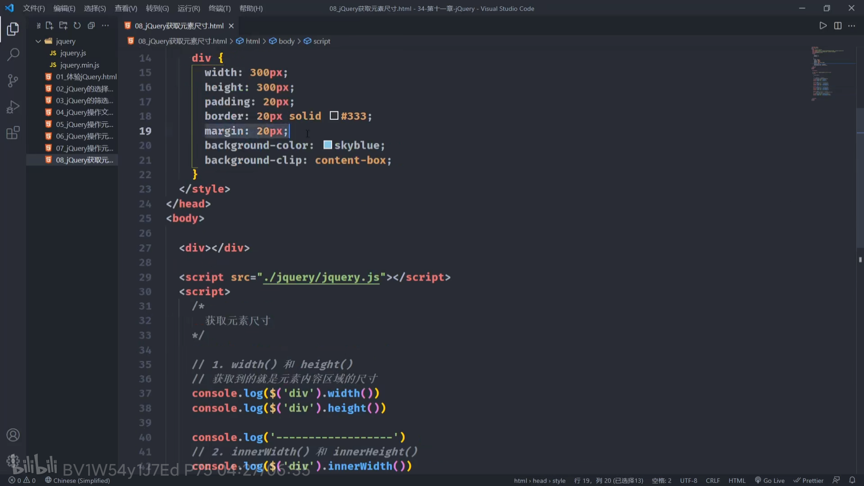Open the 查看(V) menu

(126, 9)
